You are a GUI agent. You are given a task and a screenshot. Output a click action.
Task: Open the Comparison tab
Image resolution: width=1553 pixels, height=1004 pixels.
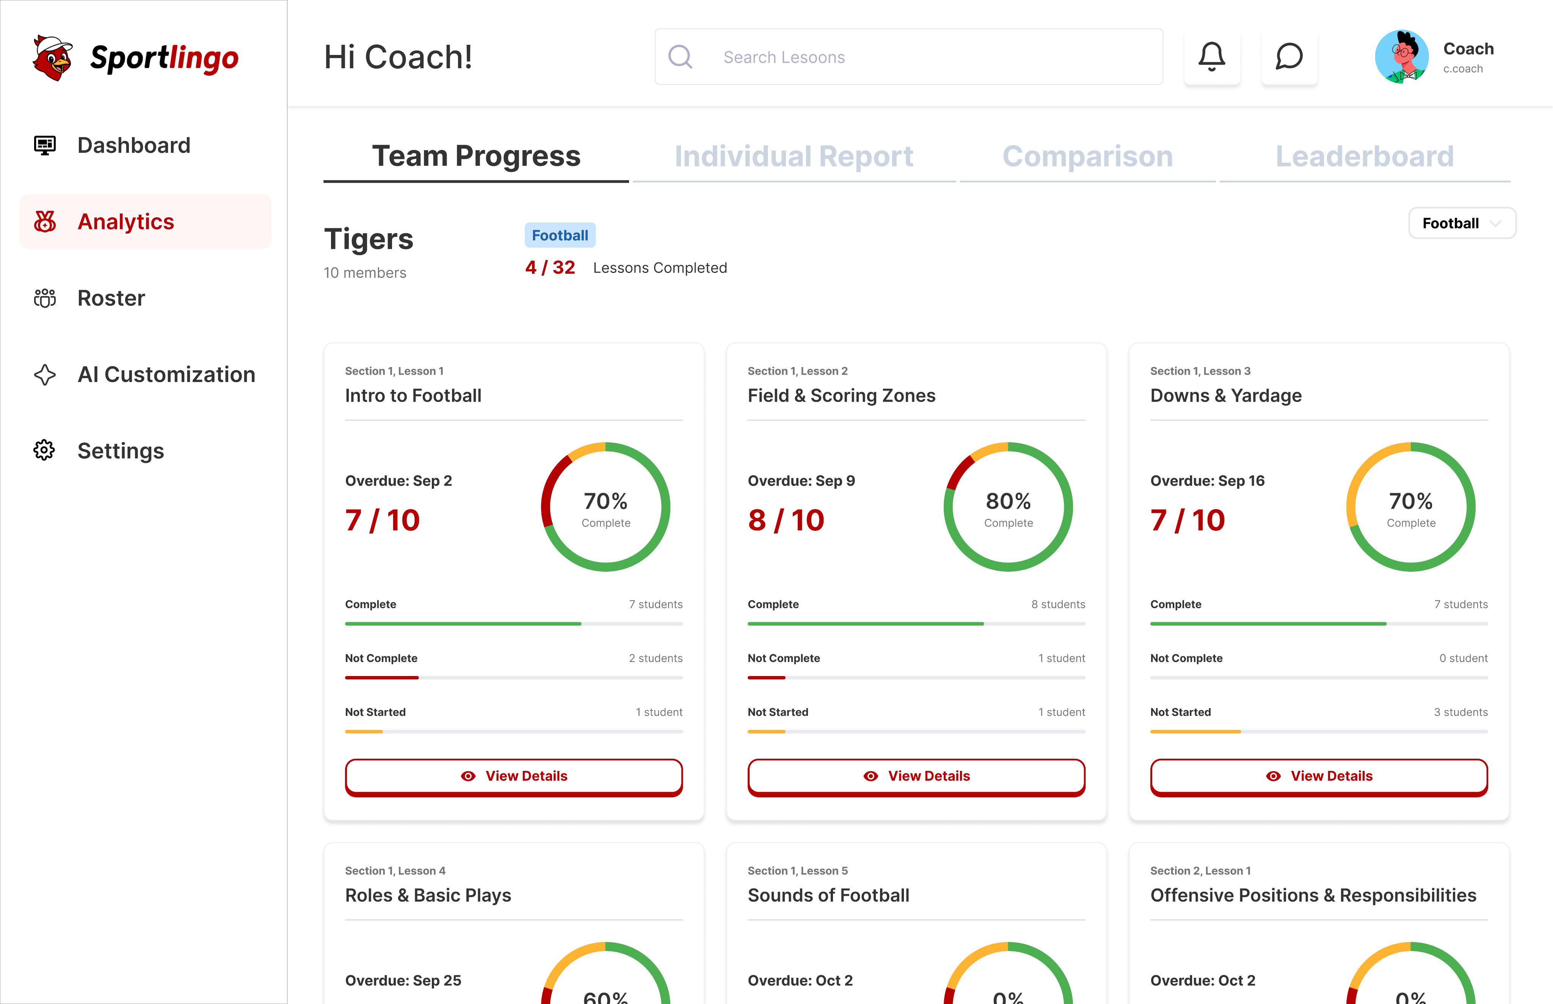click(x=1087, y=157)
